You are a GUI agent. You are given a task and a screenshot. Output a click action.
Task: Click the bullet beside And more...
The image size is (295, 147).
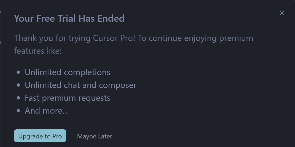pyautogui.click(x=18, y=111)
